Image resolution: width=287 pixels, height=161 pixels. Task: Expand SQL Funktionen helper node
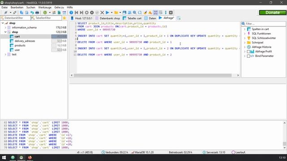tap(244, 34)
